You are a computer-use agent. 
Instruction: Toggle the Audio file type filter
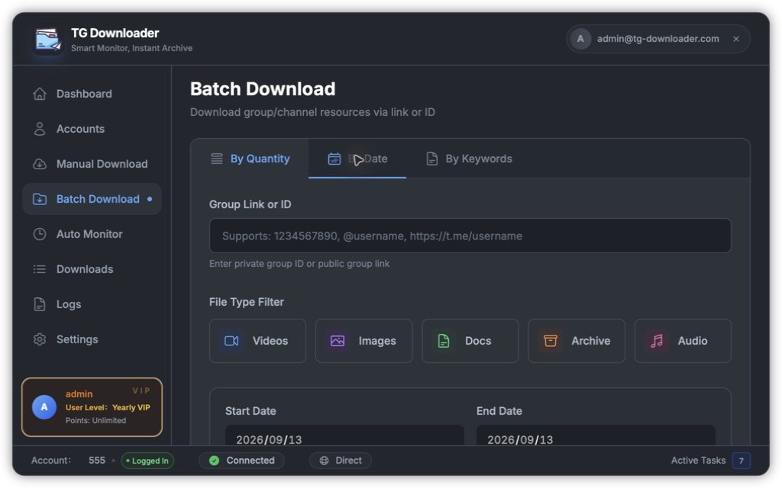coord(683,341)
